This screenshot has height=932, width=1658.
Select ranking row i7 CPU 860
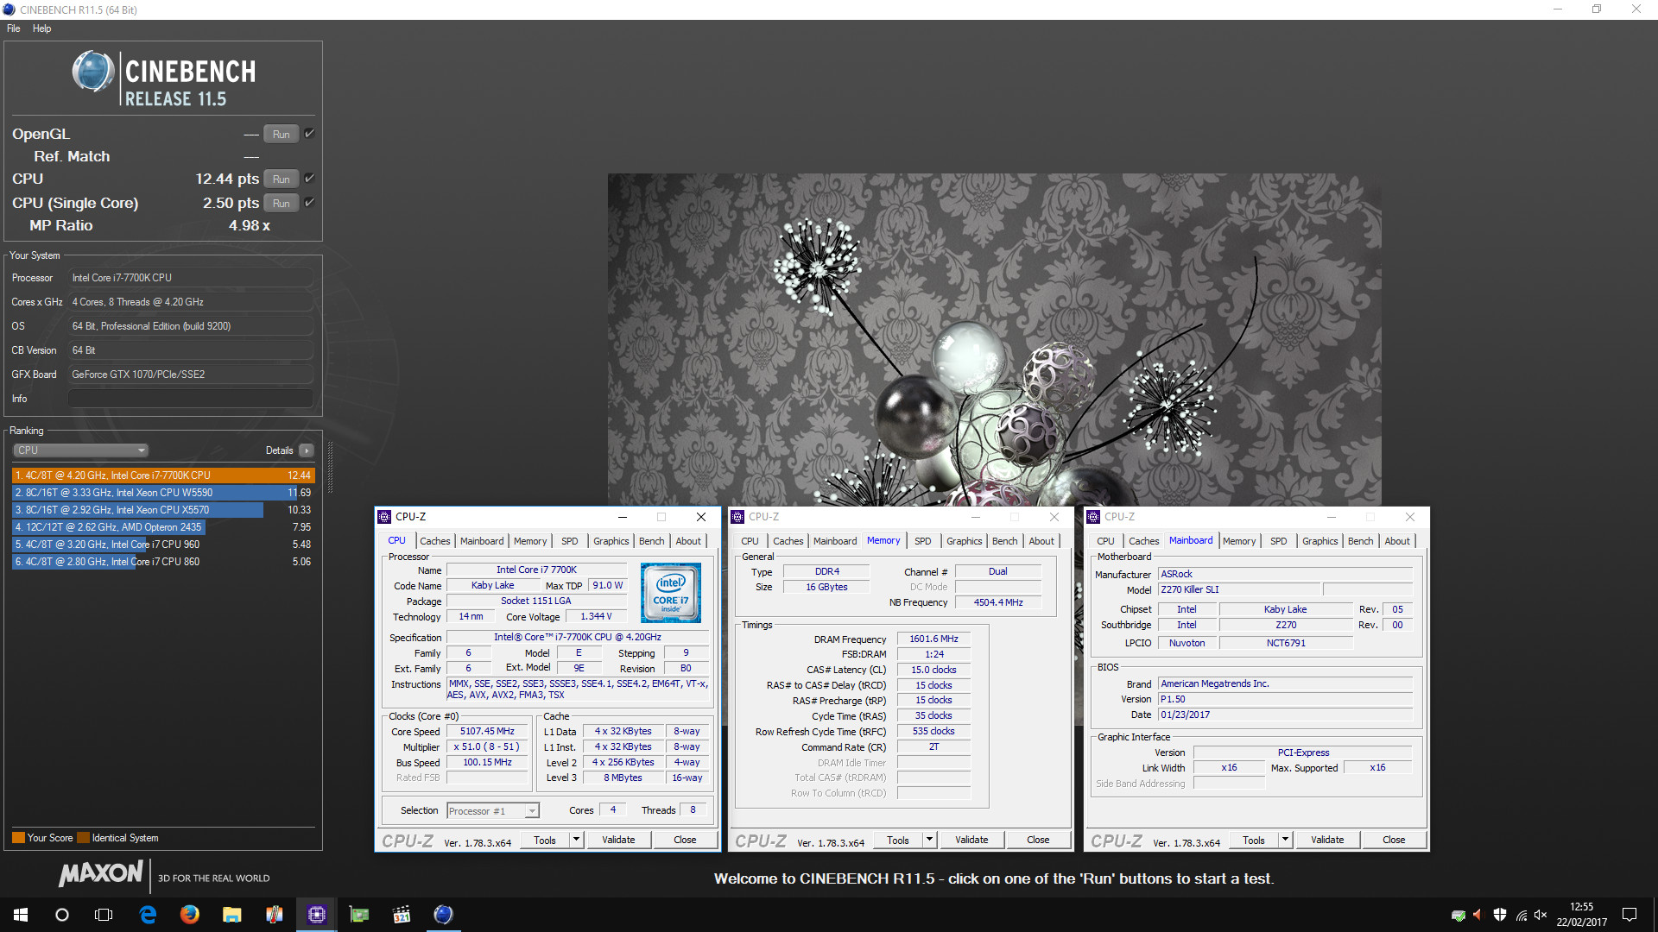[162, 562]
